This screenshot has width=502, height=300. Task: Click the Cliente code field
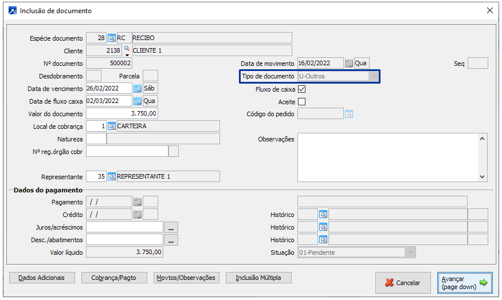[104, 50]
